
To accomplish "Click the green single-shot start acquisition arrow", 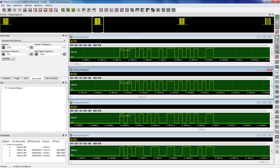I will pyautogui.click(x=4, y=10).
